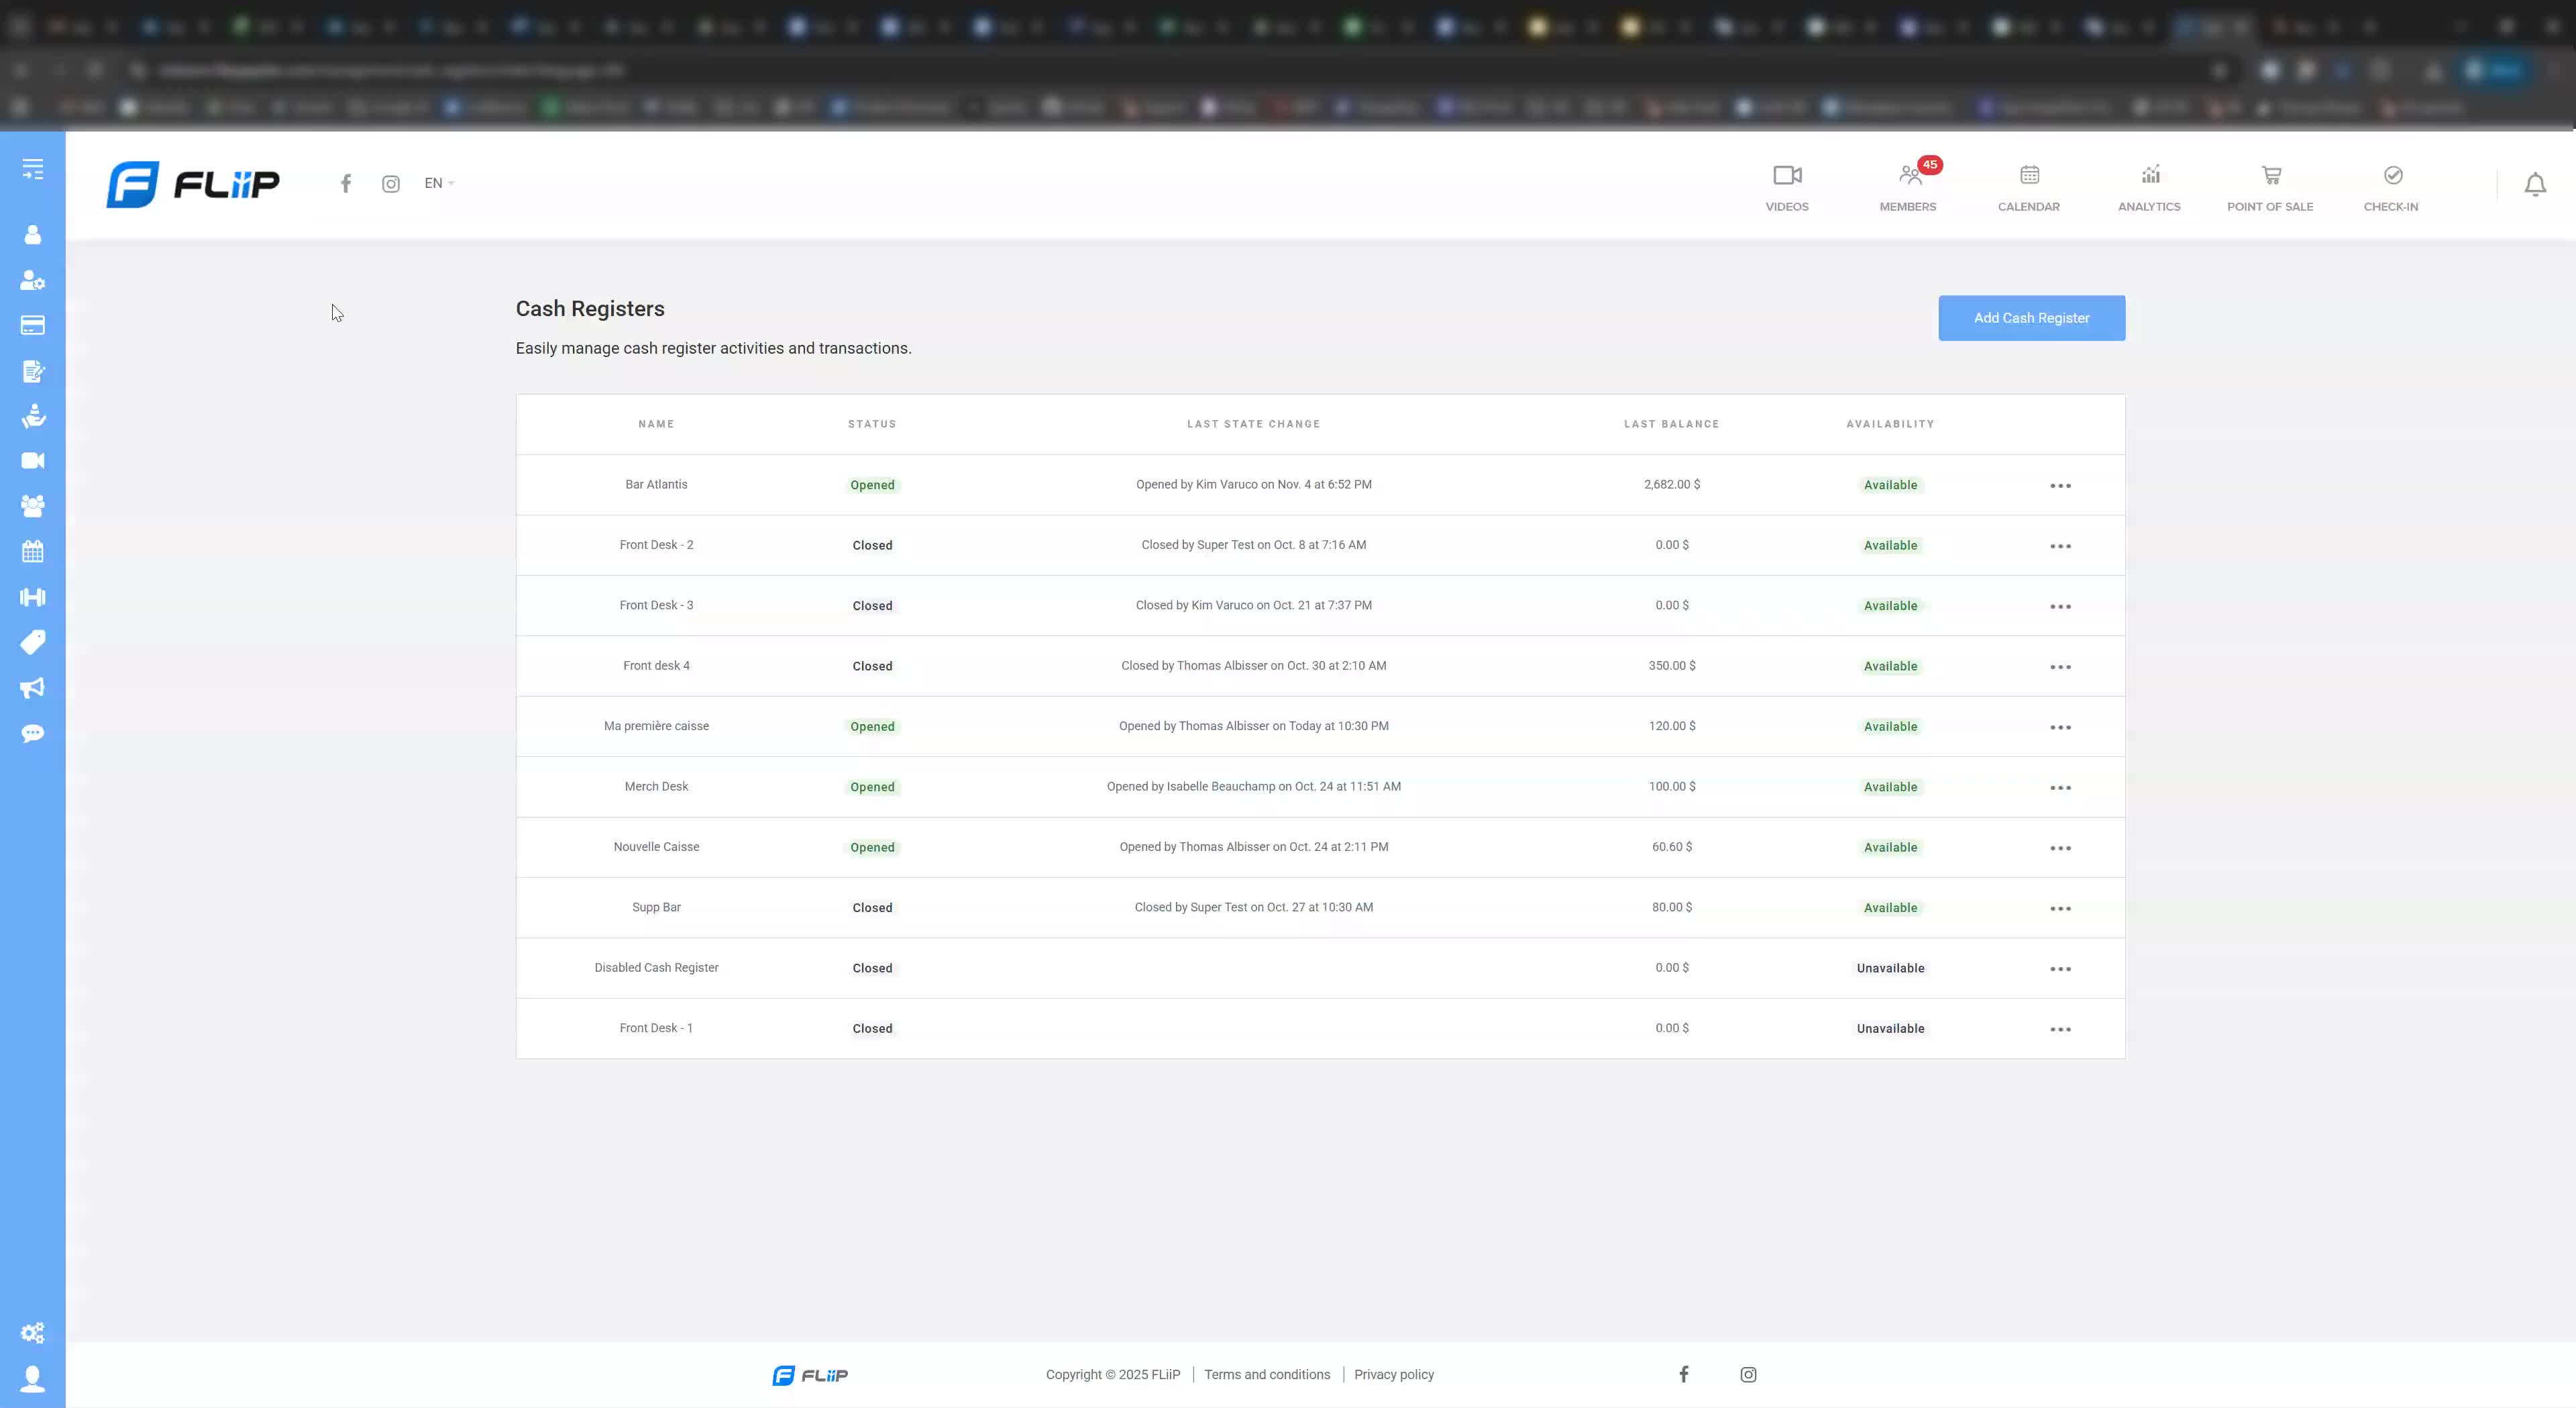This screenshot has height=1408, width=2576.
Task: Click the LAST BALANCE column header
Action: coord(1672,424)
